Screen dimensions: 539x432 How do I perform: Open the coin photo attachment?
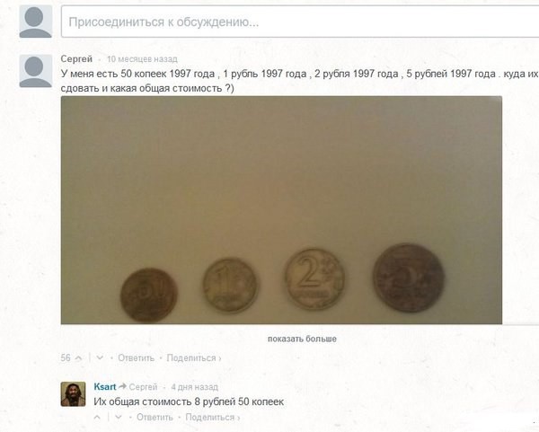point(281,210)
